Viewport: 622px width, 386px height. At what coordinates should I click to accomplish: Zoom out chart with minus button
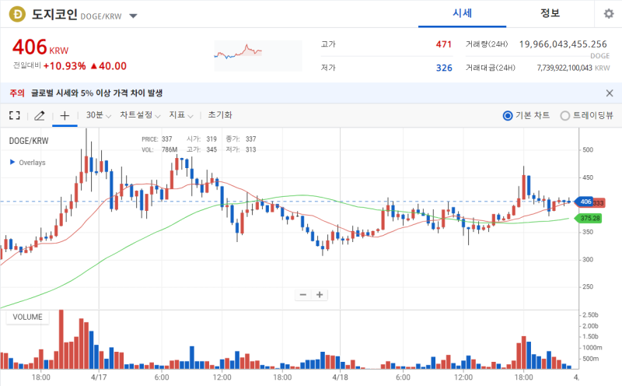(x=303, y=295)
